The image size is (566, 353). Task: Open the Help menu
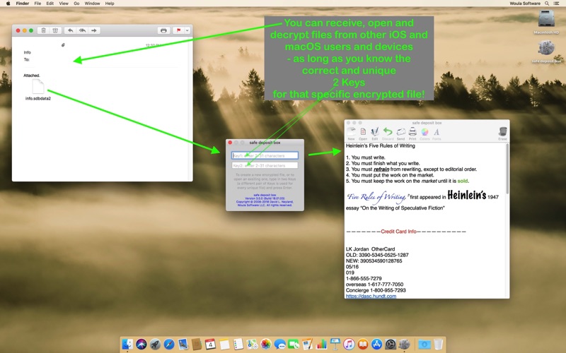pyautogui.click(x=110, y=4)
